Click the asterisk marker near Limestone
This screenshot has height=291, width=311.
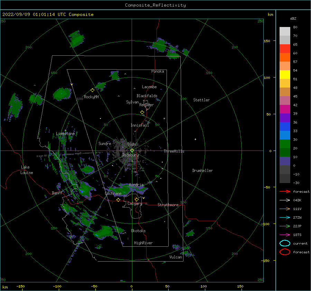pyautogui.click(x=65, y=130)
